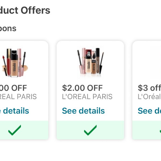Select the $2.00 OFF title on the middle card
This screenshot has width=161, height=161.
point(82,88)
